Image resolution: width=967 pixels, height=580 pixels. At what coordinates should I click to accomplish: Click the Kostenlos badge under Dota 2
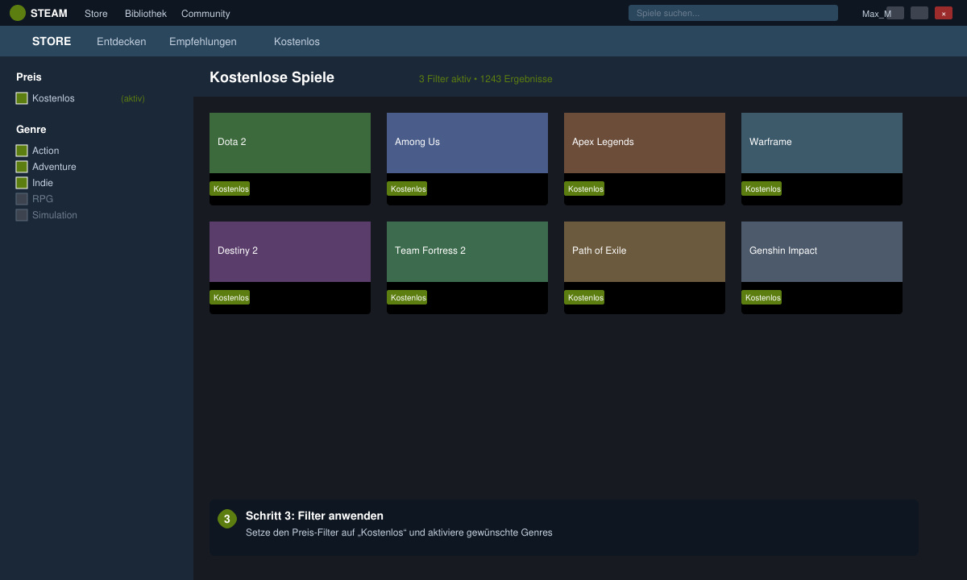pyautogui.click(x=230, y=188)
